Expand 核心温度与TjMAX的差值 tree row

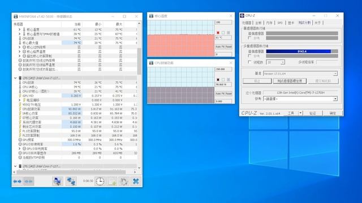click(20, 34)
